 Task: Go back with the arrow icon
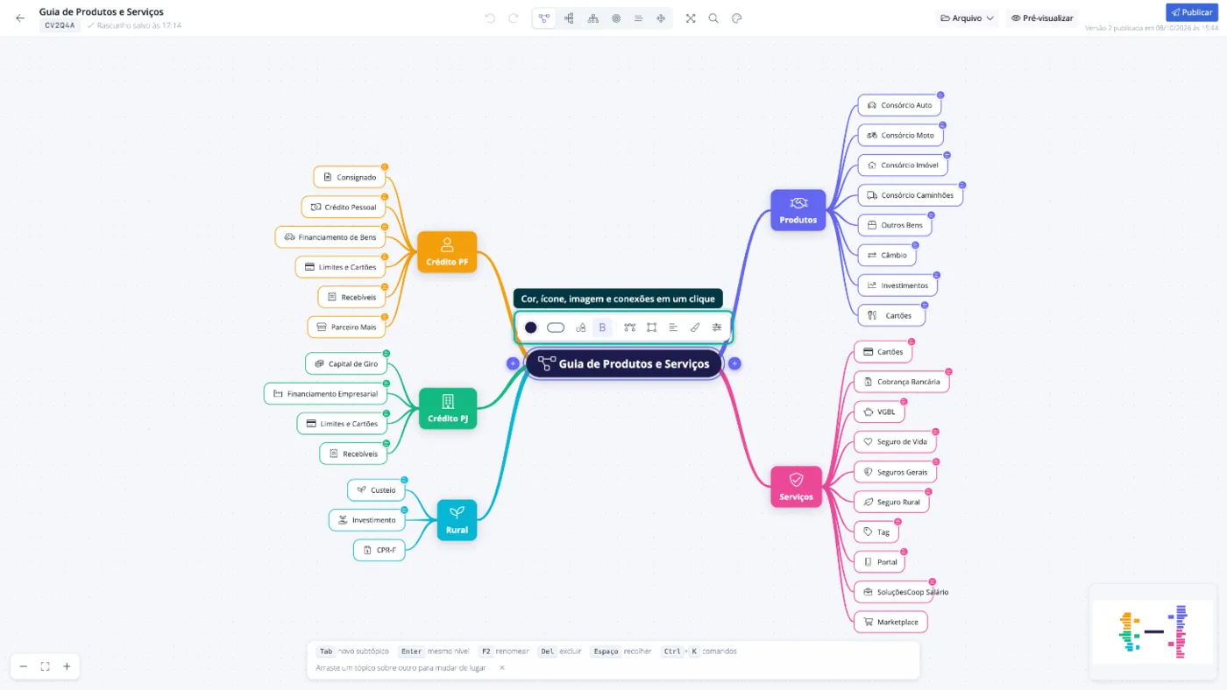20,18
